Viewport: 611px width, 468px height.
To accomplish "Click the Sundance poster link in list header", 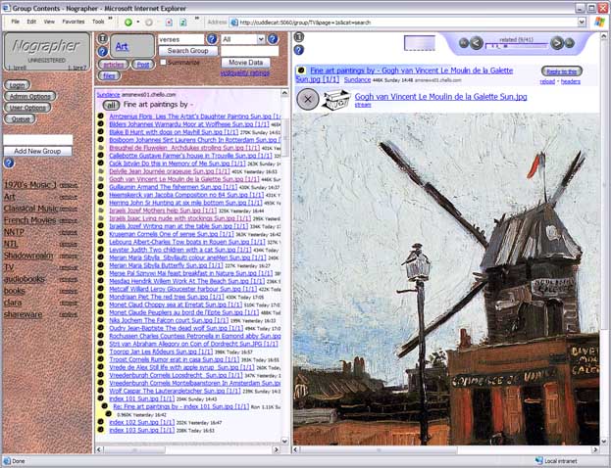I will tap(108, 95).
